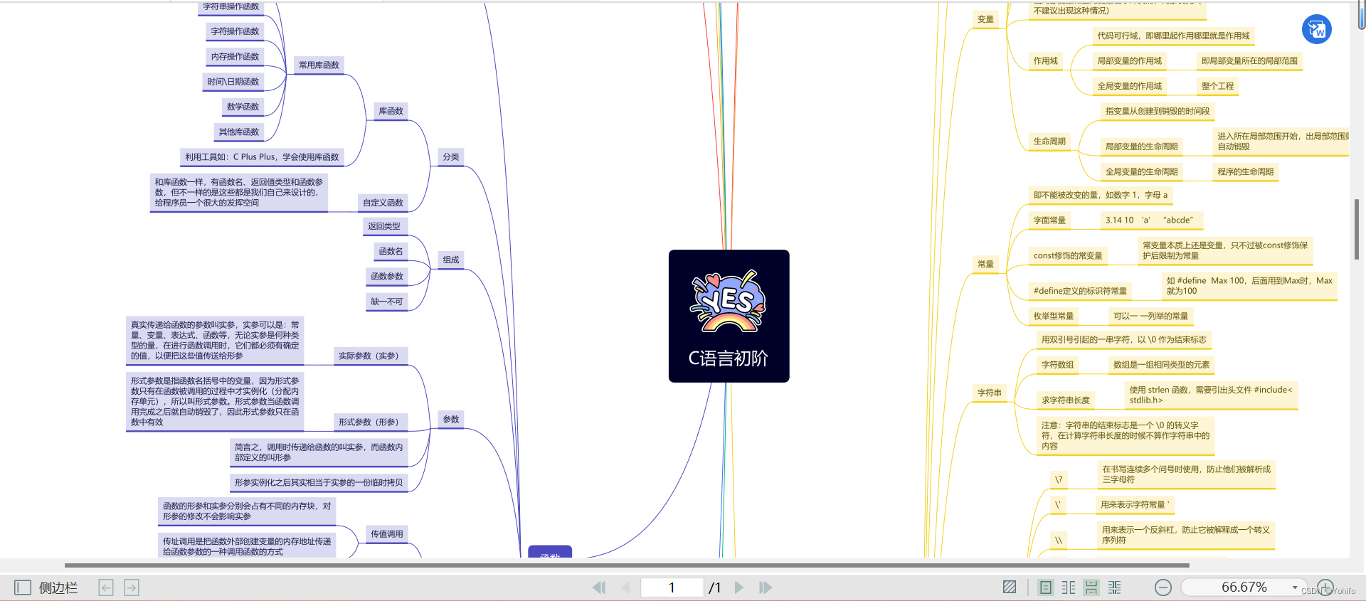1366x601 pixels.
Task: Click the central C语言初阶 topic node
Action: (x=729, y=316)
